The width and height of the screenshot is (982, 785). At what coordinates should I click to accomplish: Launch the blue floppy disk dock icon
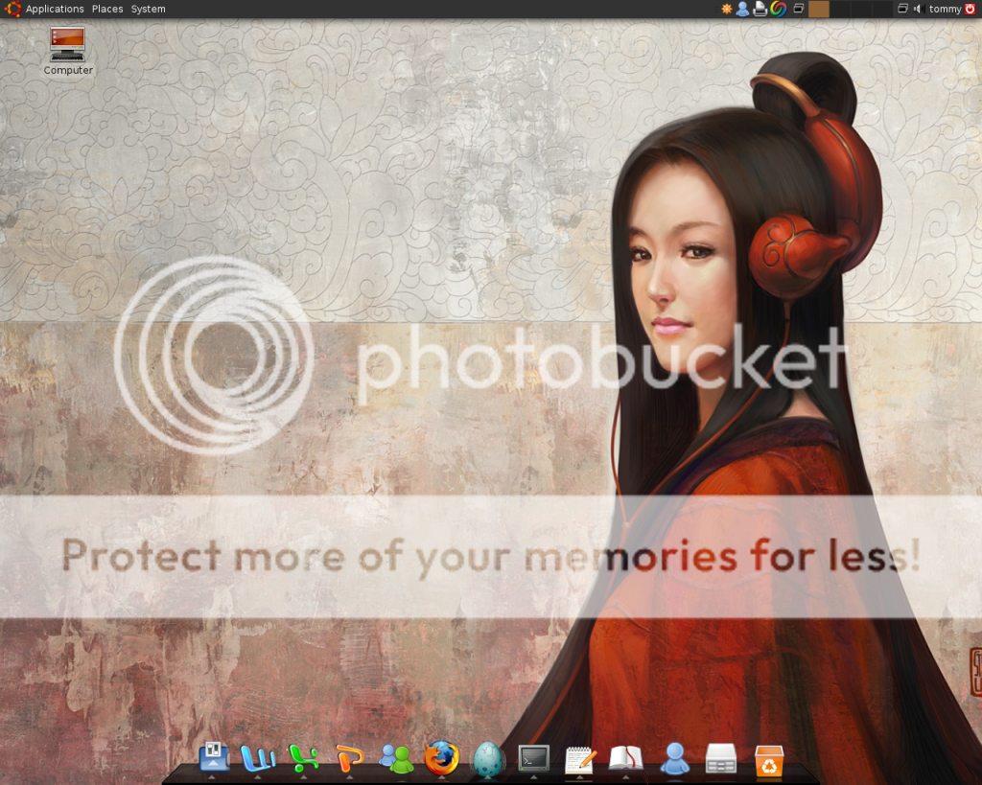pyautogui.click(x=214, y=757)
